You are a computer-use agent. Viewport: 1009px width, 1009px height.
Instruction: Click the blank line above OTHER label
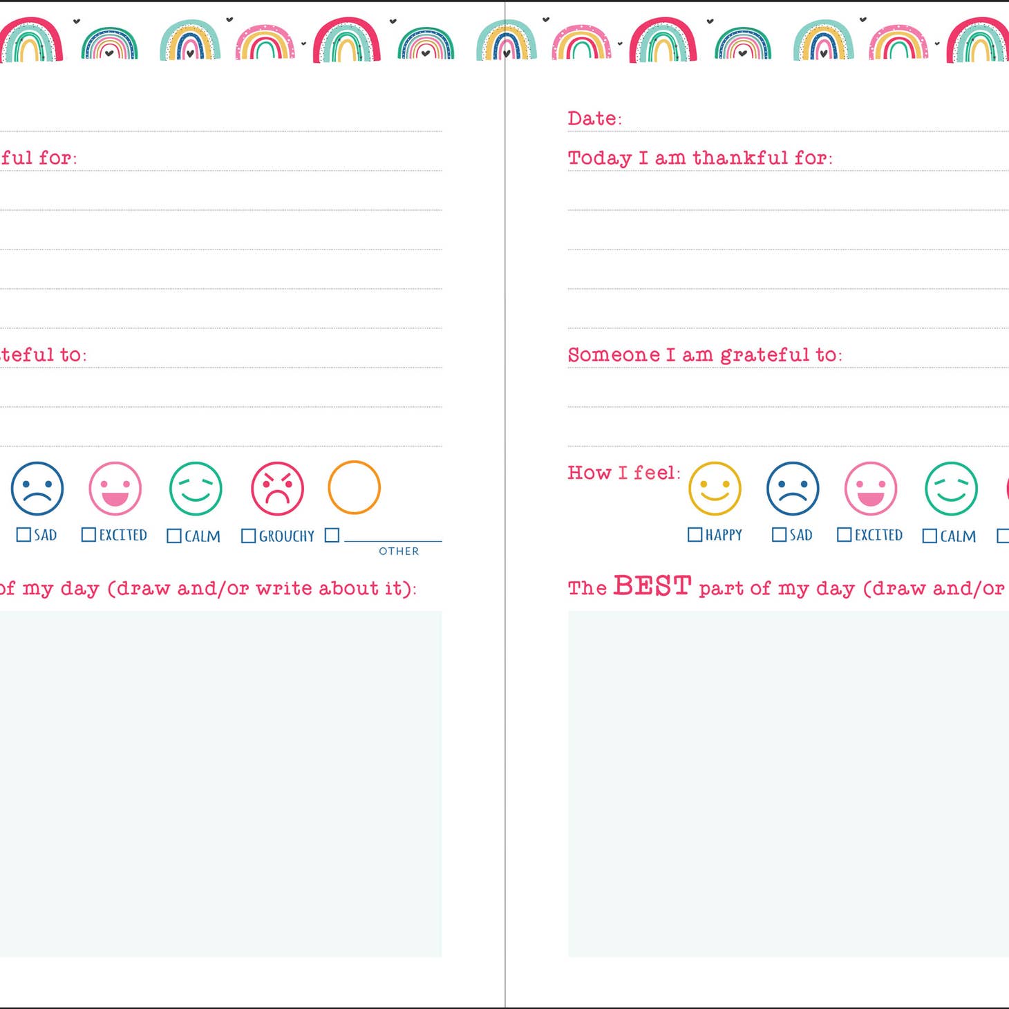tap(393, 540)
